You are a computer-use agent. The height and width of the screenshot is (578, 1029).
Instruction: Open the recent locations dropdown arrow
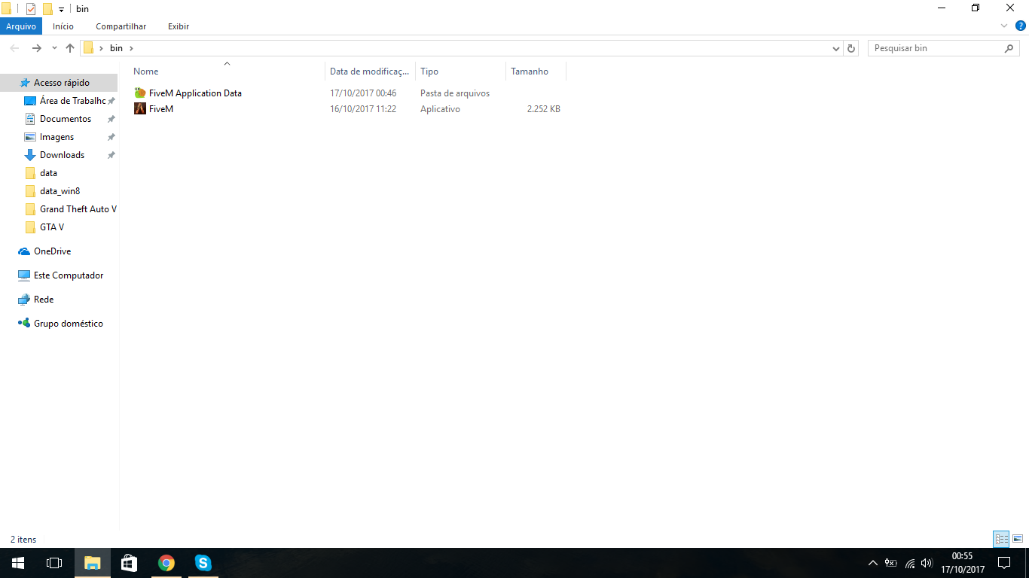coord(54,48)
